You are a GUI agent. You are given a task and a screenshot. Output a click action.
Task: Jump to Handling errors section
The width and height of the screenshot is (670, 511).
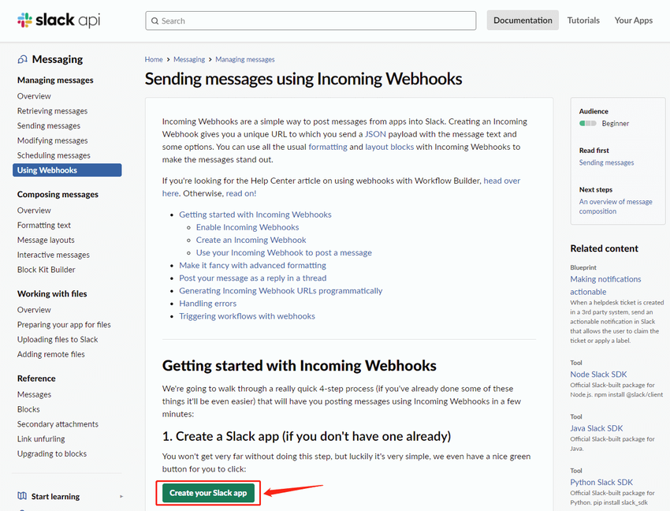(x=207, y=304)
